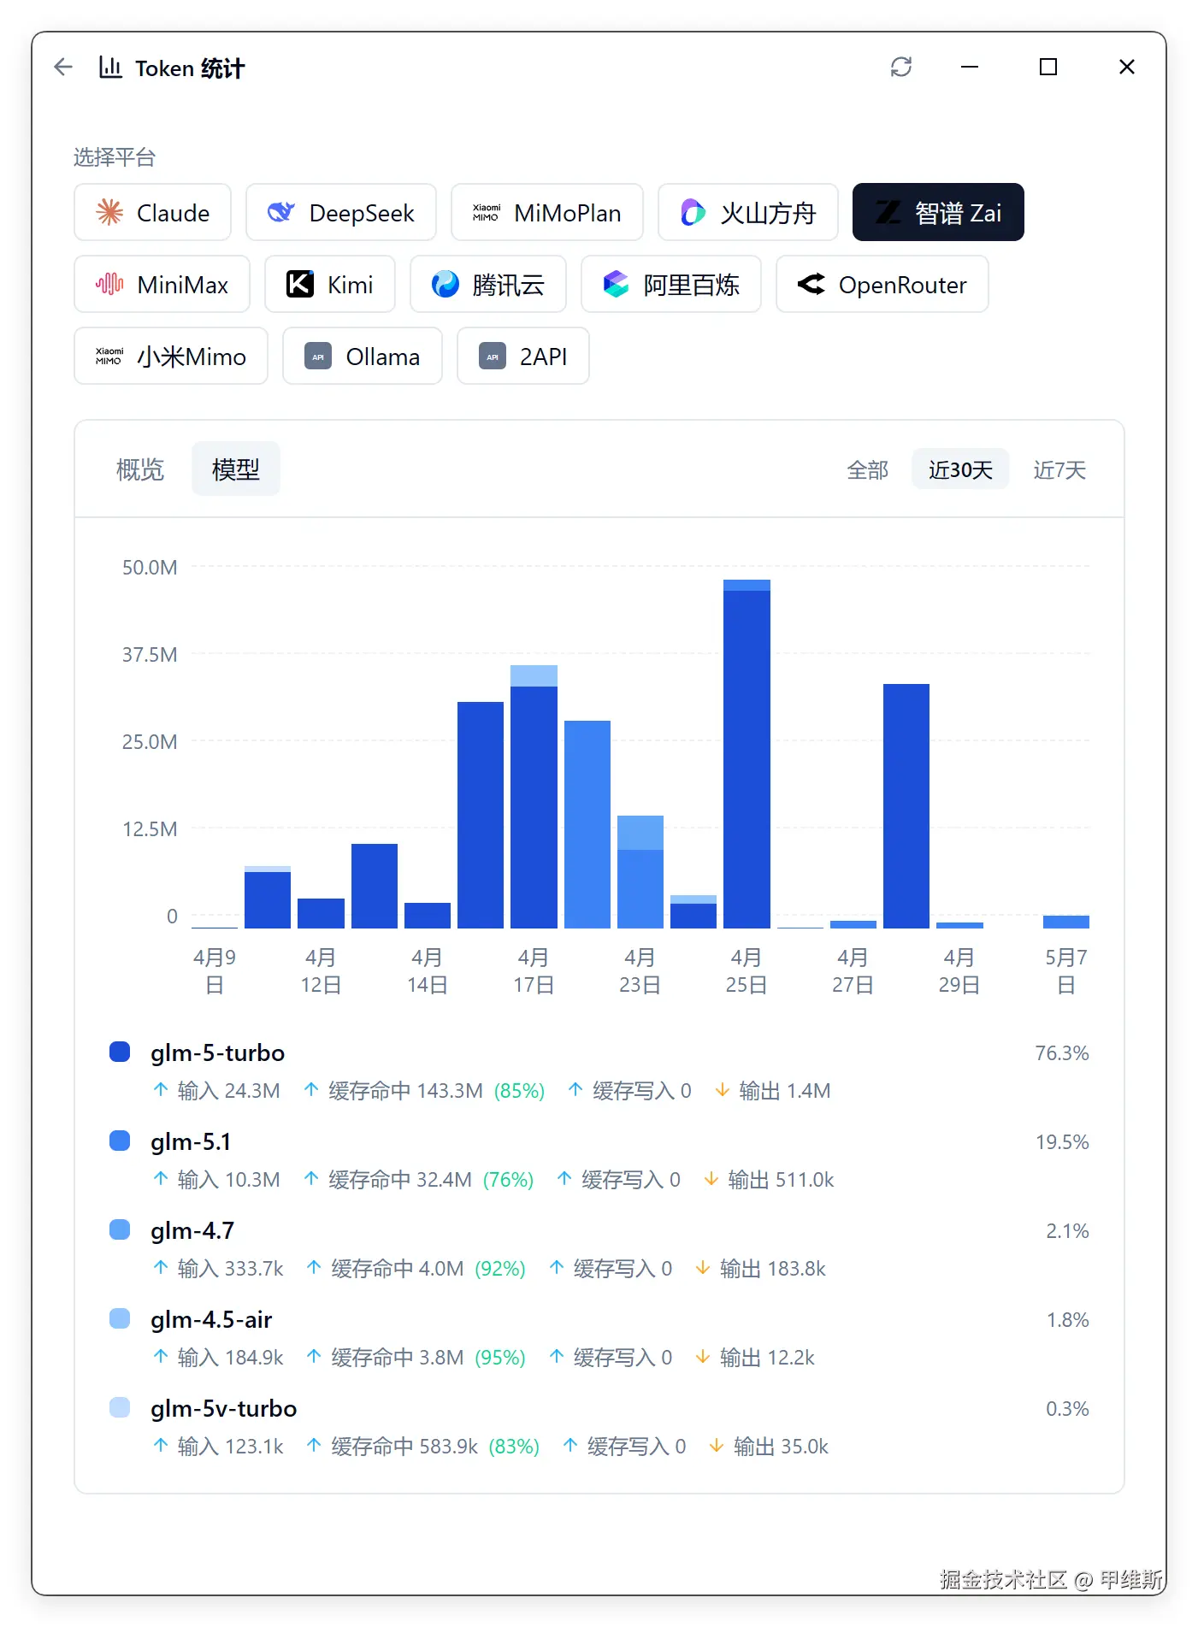Click the 选择平台 heading
The height and width of the screenshot is (1627, 1198).
click(115, 157)
